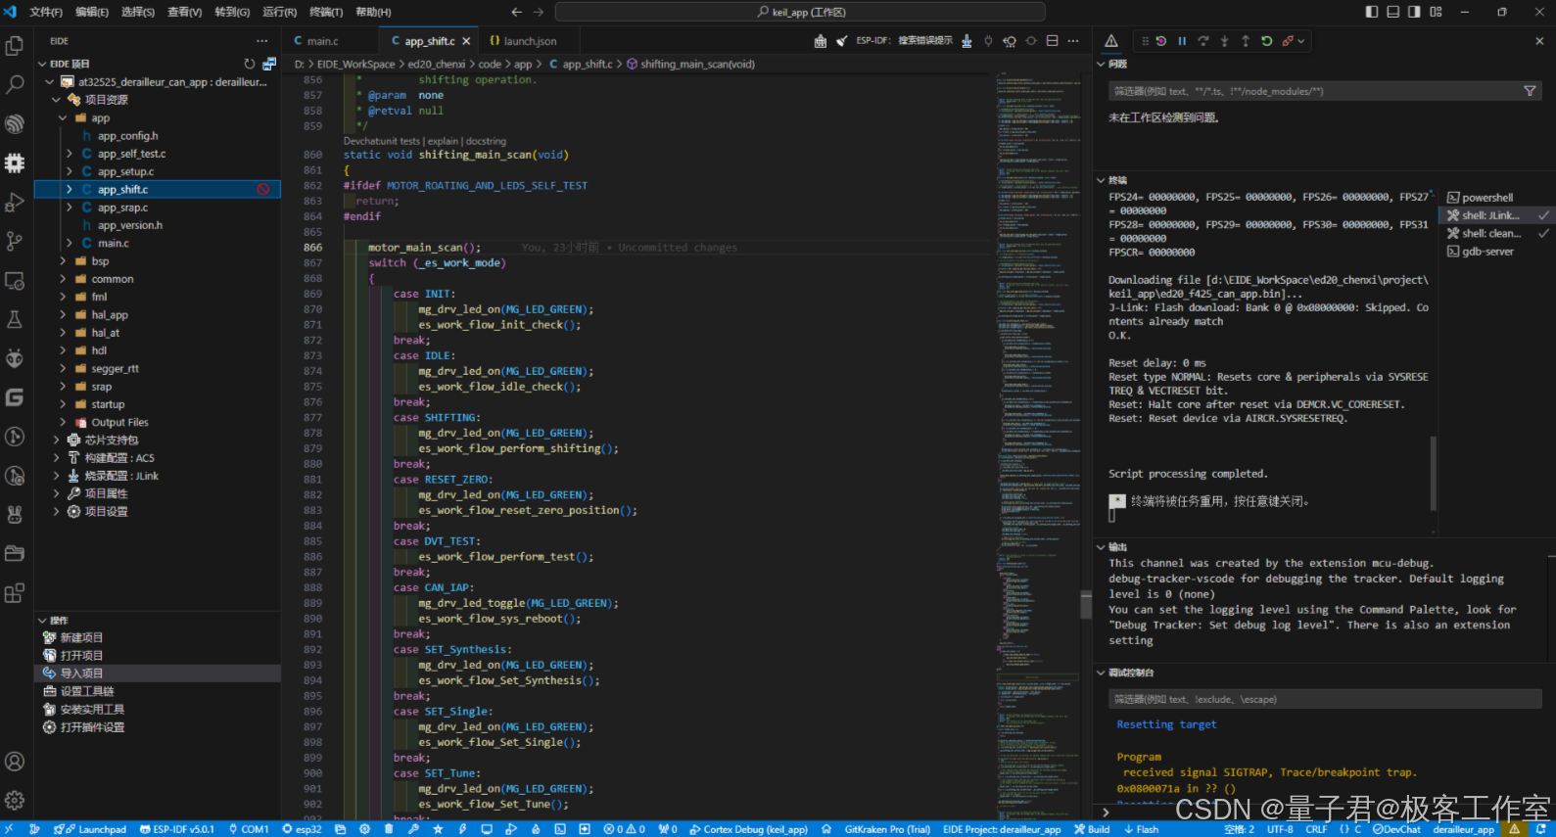Toggle the primary side bar layout
Viewport: 1556px width, 837px height.
point(1372,12)
